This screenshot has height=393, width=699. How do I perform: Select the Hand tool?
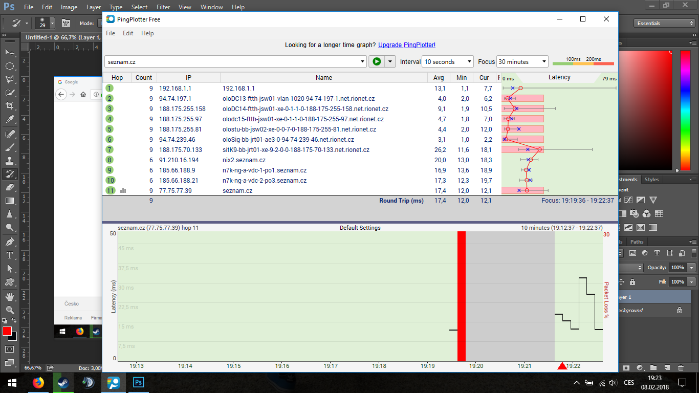tap(10, 296)
